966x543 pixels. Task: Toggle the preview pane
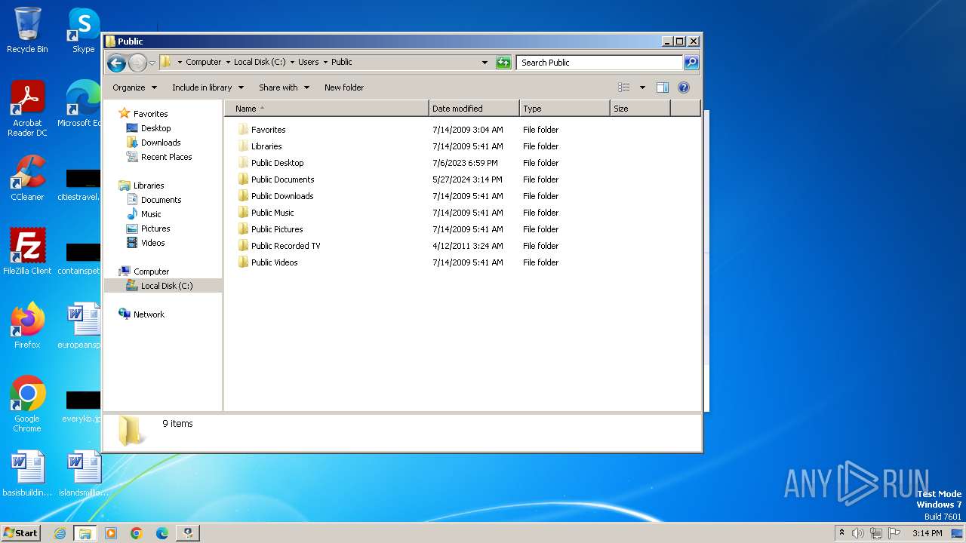click(663, 87)
